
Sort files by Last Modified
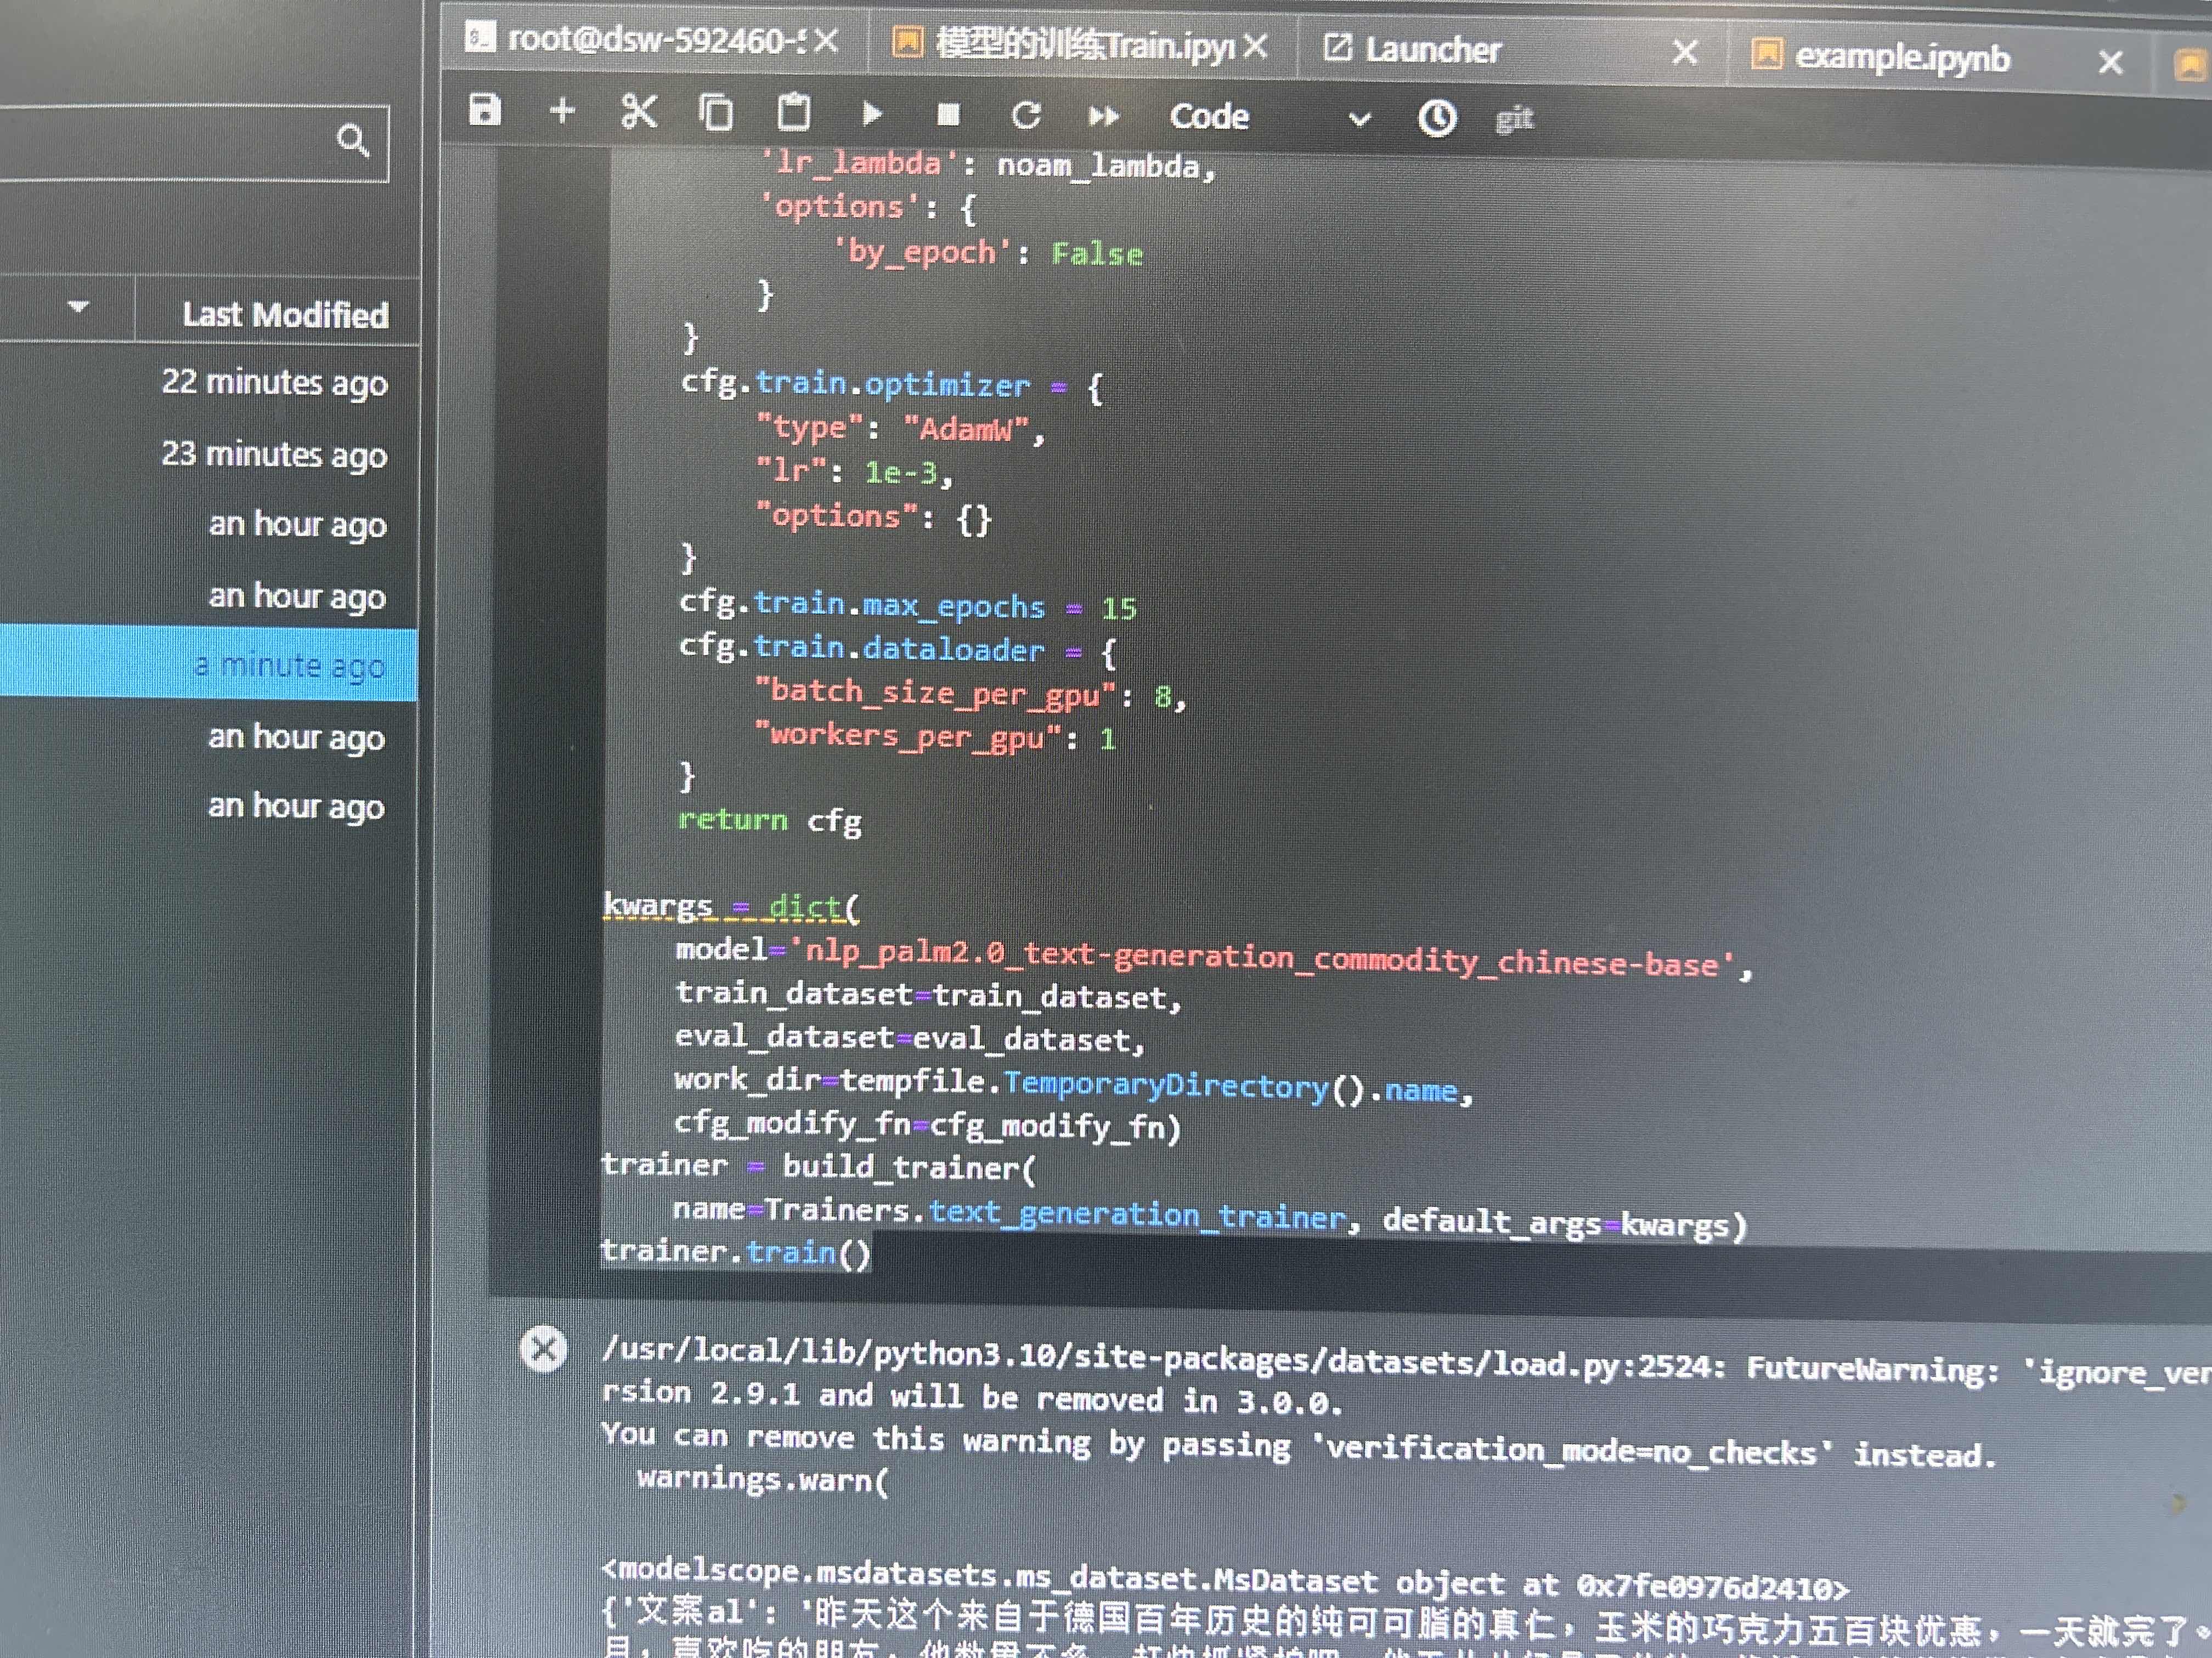click(285, 315)
